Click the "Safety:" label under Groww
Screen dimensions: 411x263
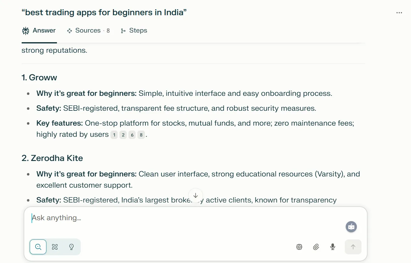(x=49, y=109)
